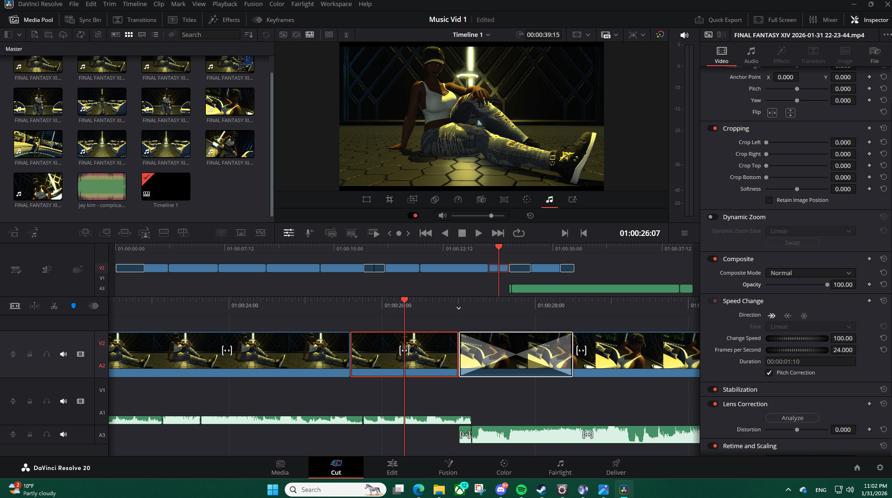This screenshot has width=892, height=498.
Task: Select the razor split clip scissors icon
Action: (54, 306)
